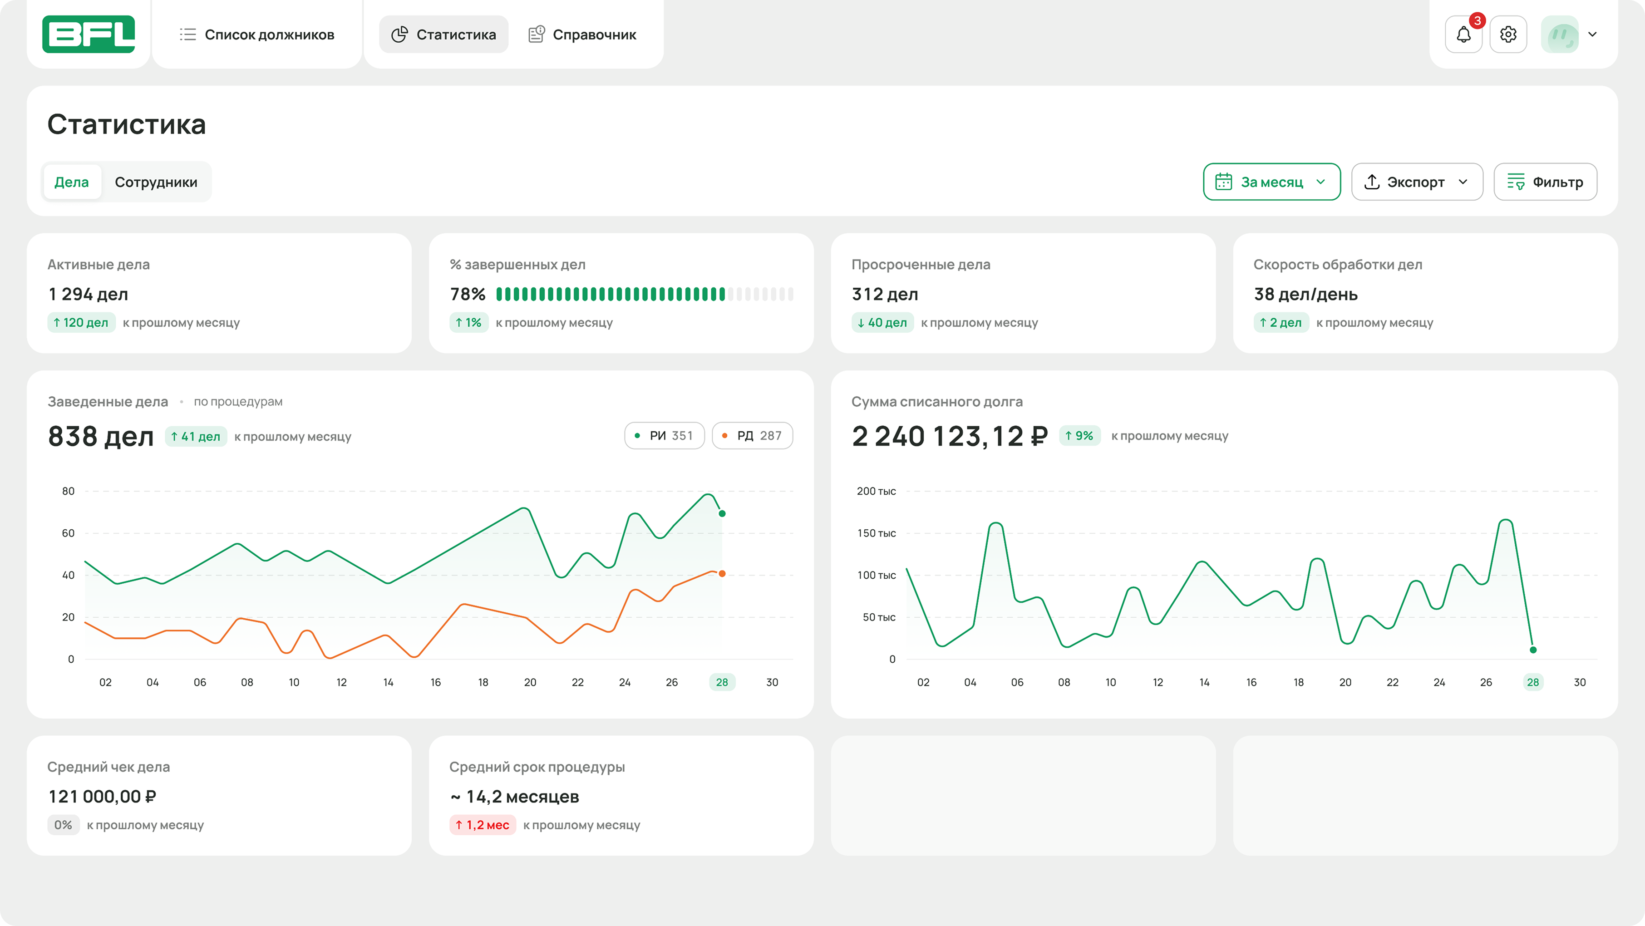
Task: Open notifications bell icon
Action: [x=1463, y=34]
